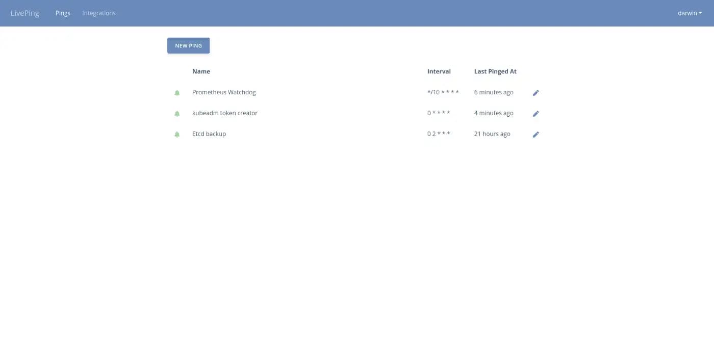Select the Etcd backup ping name
Viewport: 714px width, 338px height.
pos(209,134)
